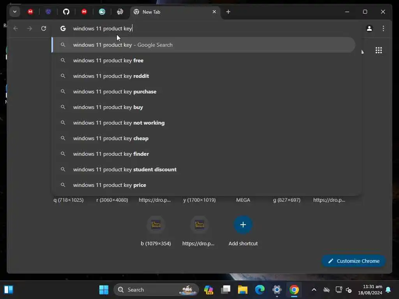Open shortcut 'b (1079×354)' thumbnail
Screen dimensions: 399x299
156,225
